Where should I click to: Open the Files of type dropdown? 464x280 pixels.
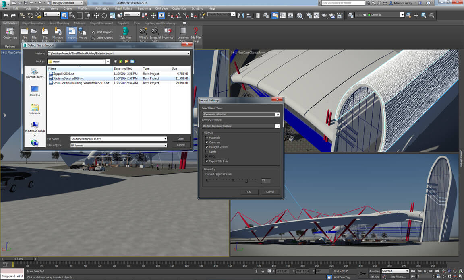coord(118,145)
